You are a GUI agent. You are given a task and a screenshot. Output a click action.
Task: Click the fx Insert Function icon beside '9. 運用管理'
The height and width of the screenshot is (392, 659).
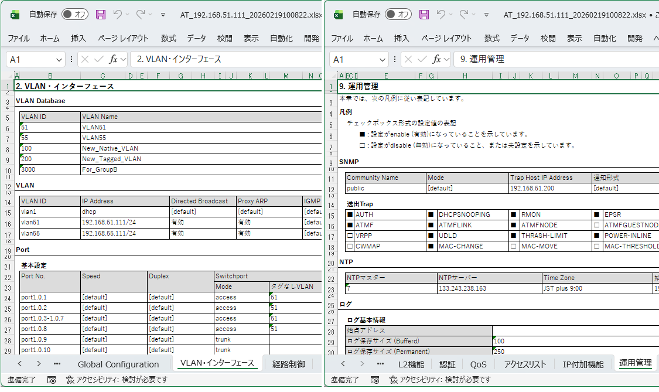(x=437, y=59)
